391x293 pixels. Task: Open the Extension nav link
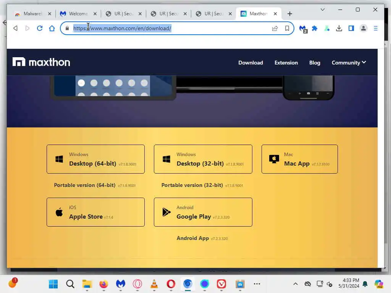286,63
